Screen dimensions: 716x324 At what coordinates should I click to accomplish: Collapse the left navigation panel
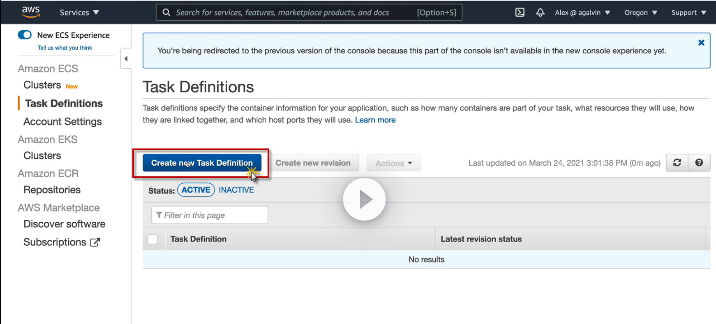tap(126, 59)
